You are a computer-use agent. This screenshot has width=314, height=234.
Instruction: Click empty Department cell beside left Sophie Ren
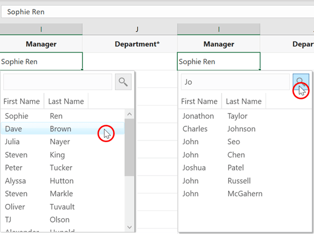point(130,61)
